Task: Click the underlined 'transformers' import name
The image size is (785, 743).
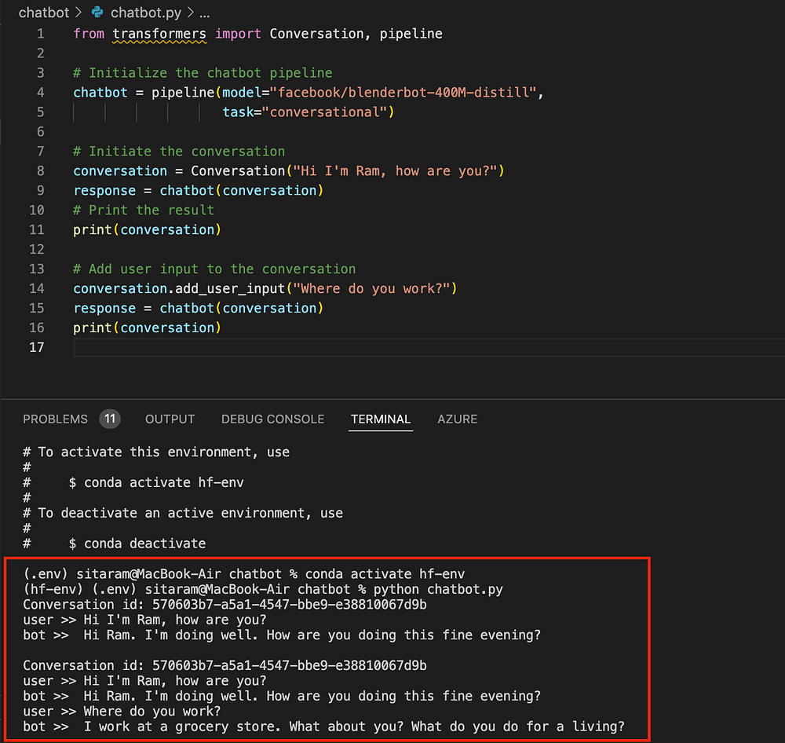Action: (159, 34)
